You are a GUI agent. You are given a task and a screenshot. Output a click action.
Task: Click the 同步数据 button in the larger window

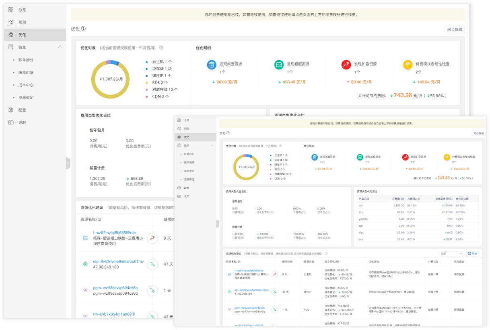pyautogui.click(x=455, y=29)
